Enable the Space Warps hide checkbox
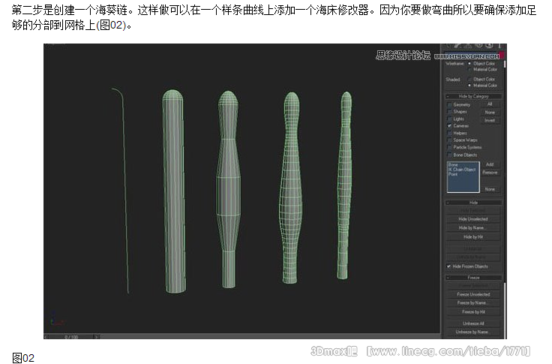This screenshot has width=552, height=364. pos(449,140)
